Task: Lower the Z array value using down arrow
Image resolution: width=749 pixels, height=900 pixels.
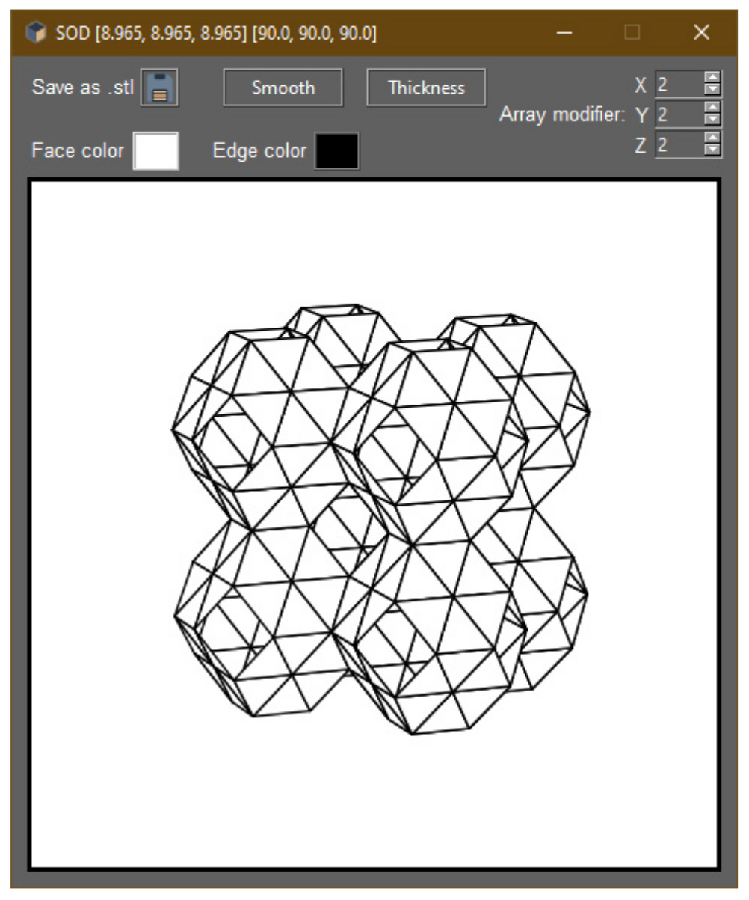Action: (713, 150)
